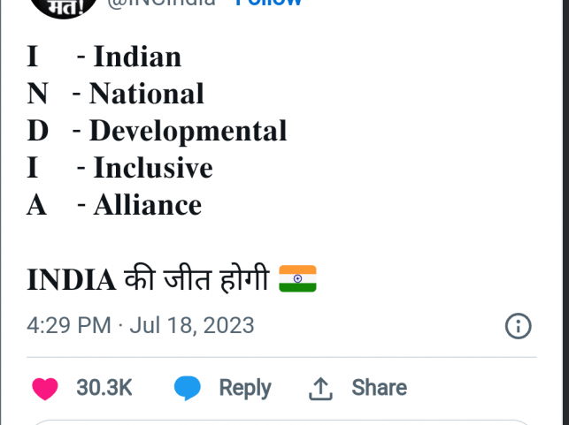Viewport: 569px width, 425px height.
Task: Open the profile avatar picture
Action: 62,5
